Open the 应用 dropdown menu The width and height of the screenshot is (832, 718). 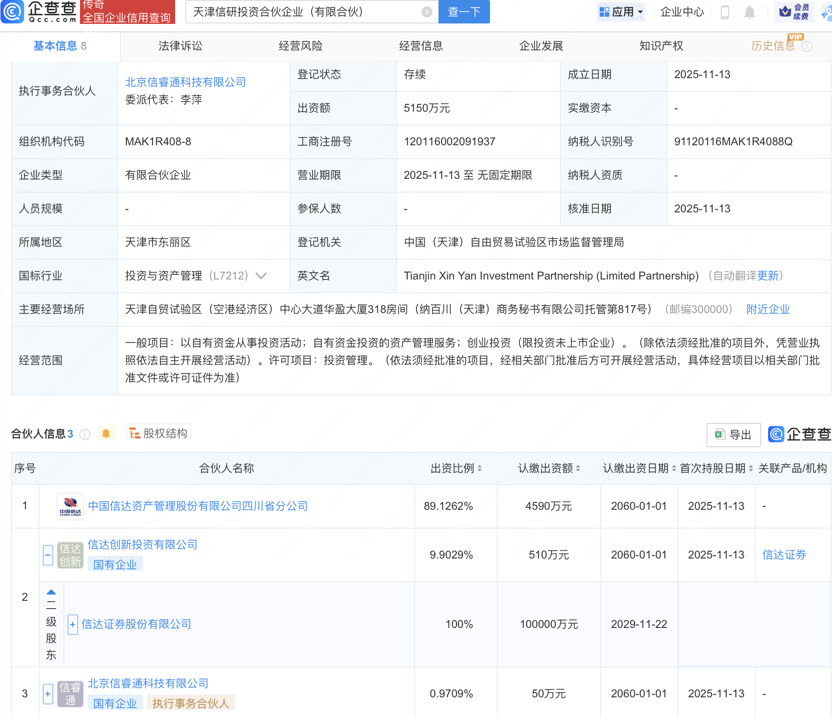click(x=621, y=12)
